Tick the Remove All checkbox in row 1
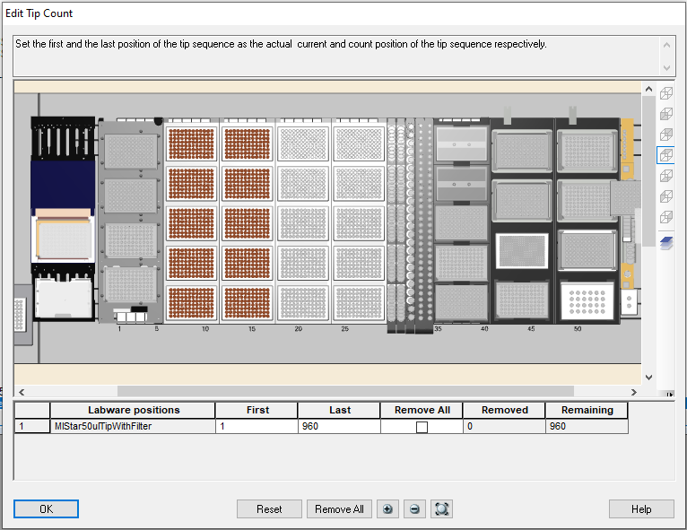This screenshot has width=687, height=530. [422, 427]
